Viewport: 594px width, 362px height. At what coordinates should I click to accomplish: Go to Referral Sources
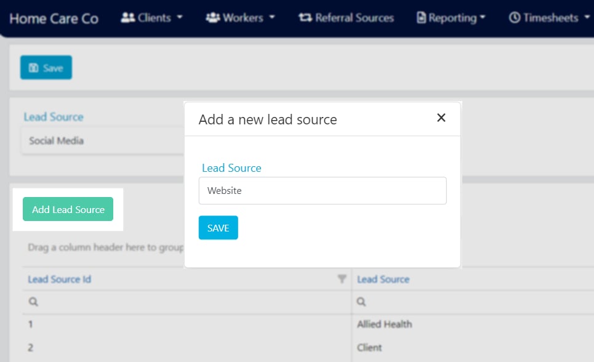(x=347, y=18)
